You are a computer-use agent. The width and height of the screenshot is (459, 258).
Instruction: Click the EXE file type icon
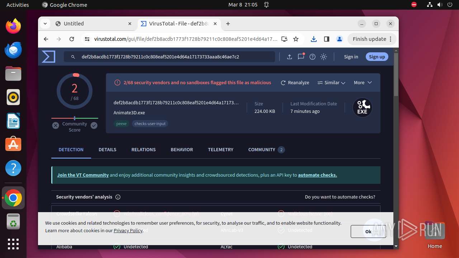tap(363, 107)
